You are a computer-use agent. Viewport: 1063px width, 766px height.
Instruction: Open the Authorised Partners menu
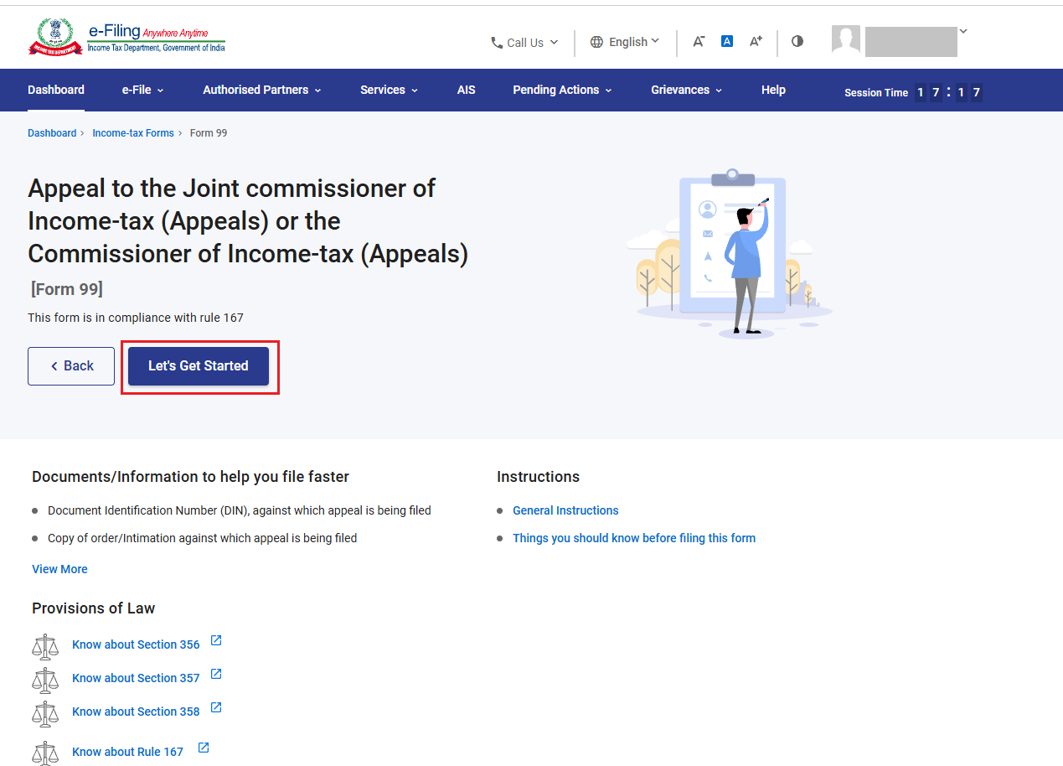(262, 90)
